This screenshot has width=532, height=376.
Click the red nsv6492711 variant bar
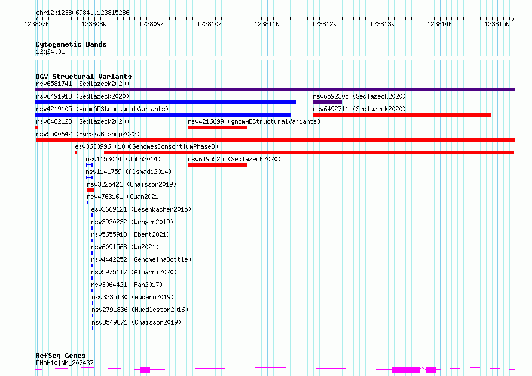pos(402,115)
